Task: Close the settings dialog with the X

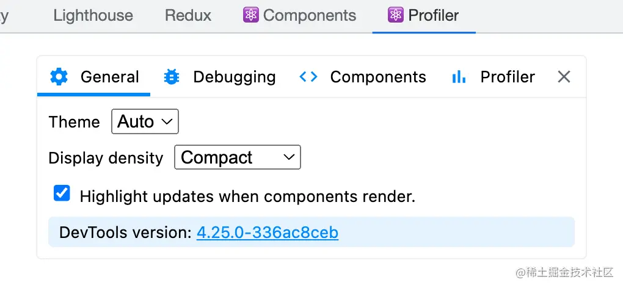Action: (564, 77)
